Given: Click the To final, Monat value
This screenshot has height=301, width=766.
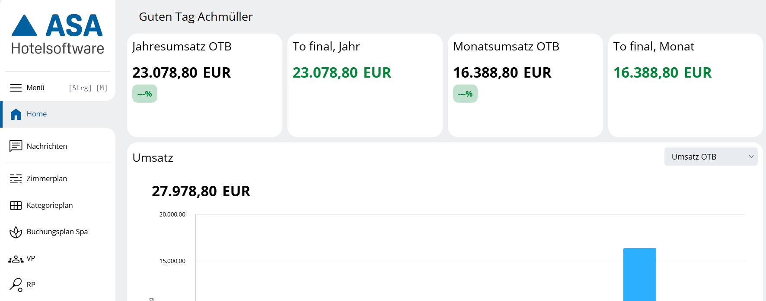Looking at the screenshot, I should (x=662, y=72).
